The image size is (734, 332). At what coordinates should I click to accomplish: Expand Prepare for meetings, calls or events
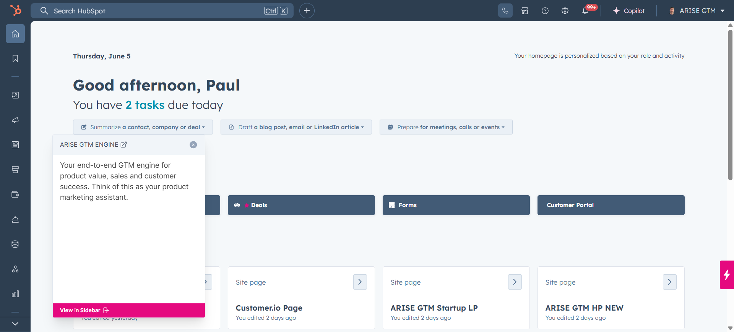pyautogui.click(x=446, y=127)
